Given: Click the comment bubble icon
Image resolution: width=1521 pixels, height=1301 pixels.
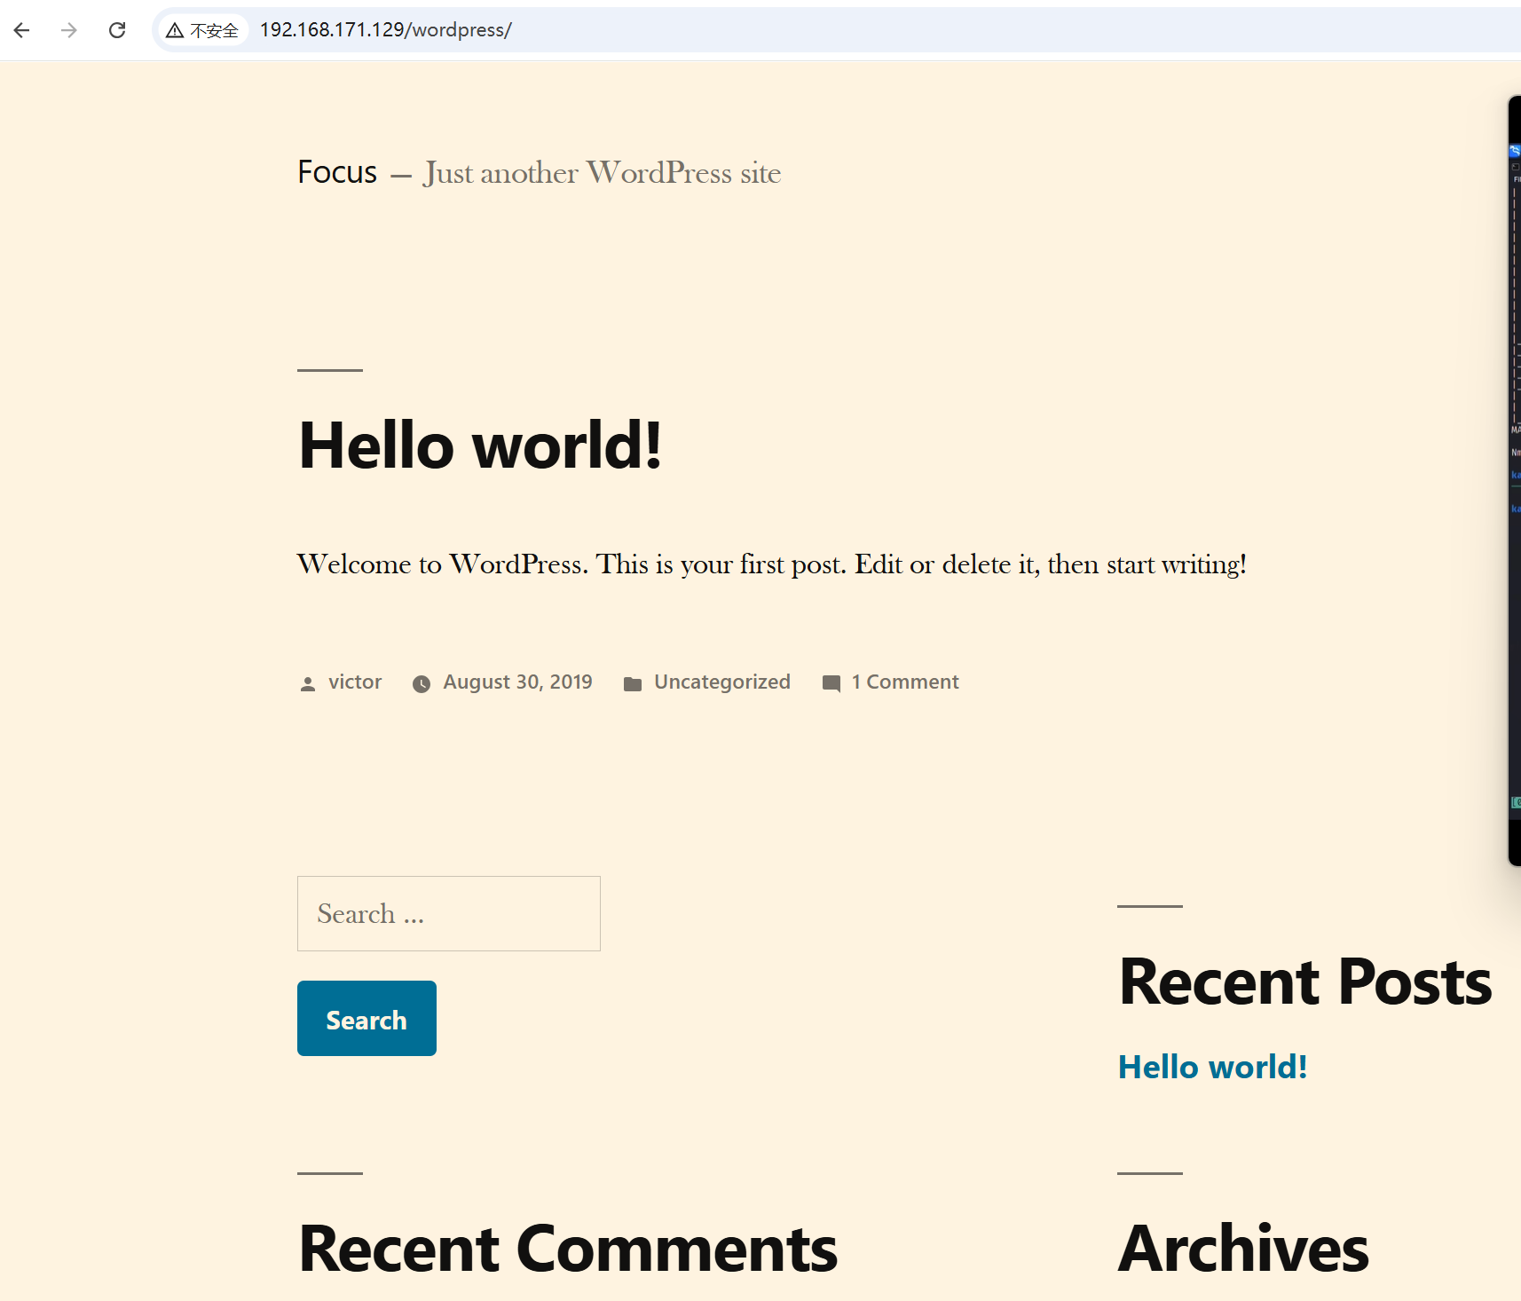Looking at the screenshot, I should pyautogui.click(x=831, y=683).
